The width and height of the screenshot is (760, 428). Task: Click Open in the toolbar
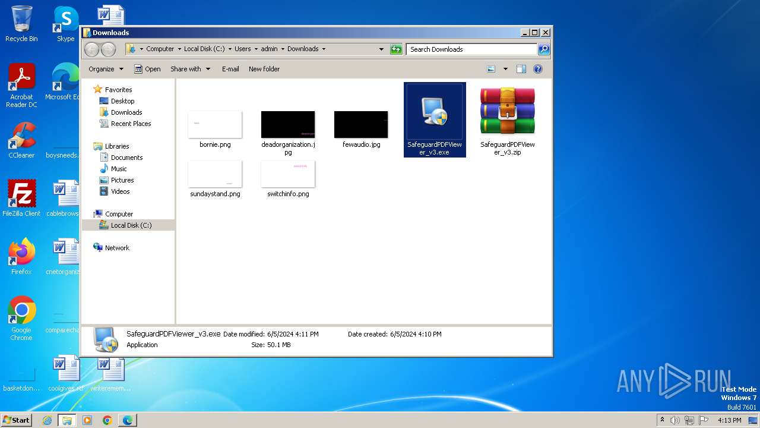pos(147,69)
